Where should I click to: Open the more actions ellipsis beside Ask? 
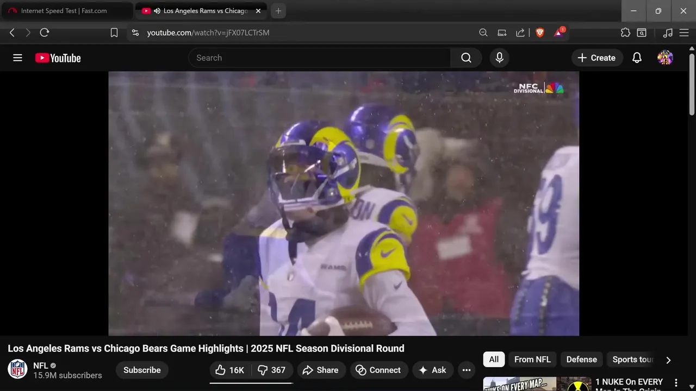coord(466,370)
